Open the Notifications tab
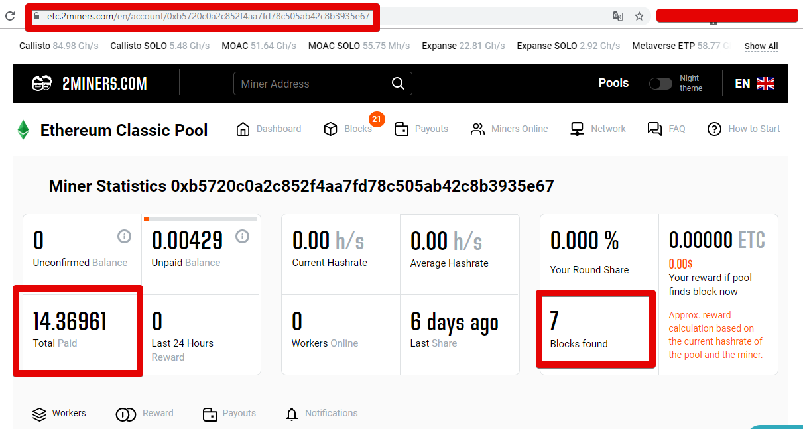 pyautogui.click(x=321, y=414)
